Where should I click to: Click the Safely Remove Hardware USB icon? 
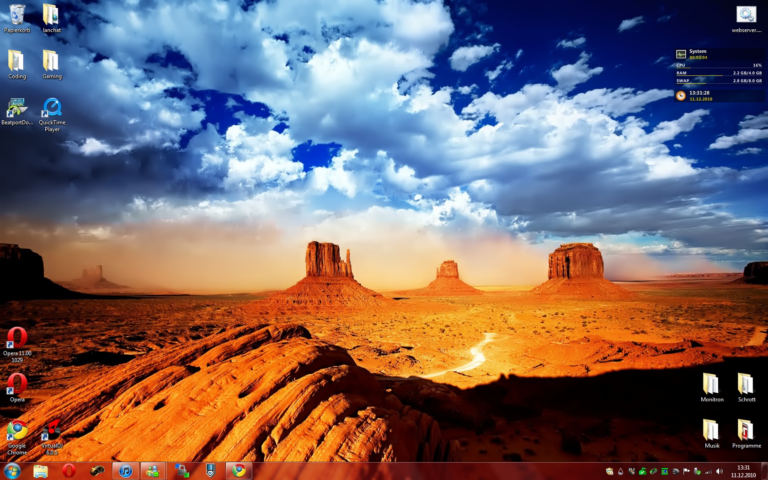point(698,471)
